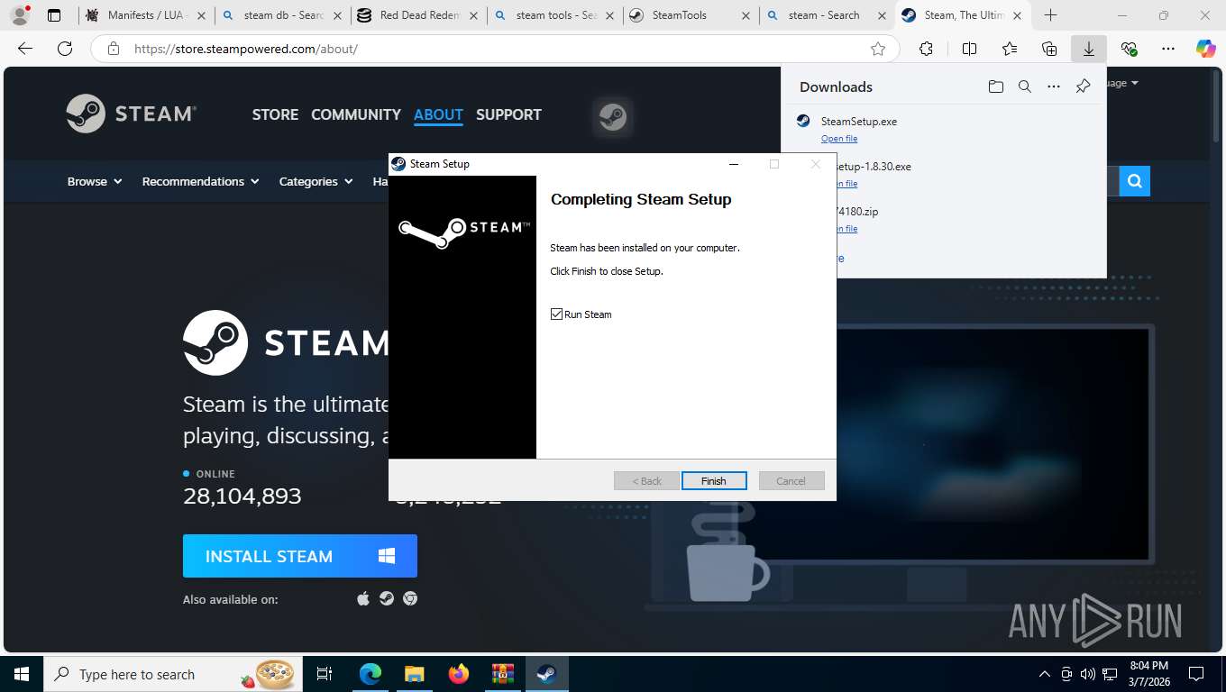1226x692 pixels.
Task: Open the Extensions puzzle icon
Action: 927,49
